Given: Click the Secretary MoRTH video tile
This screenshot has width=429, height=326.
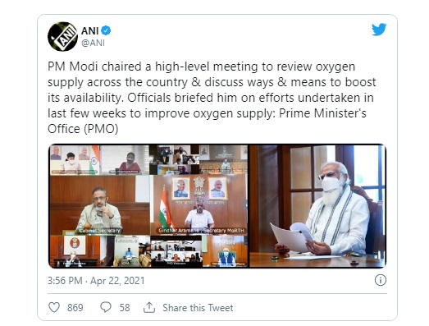Looking at the screenshot, I should (x=200, y=205).
